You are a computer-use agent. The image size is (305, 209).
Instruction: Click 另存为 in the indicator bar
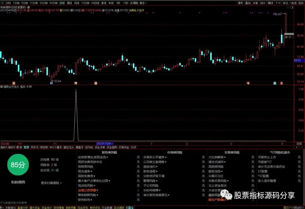point(34,147)
